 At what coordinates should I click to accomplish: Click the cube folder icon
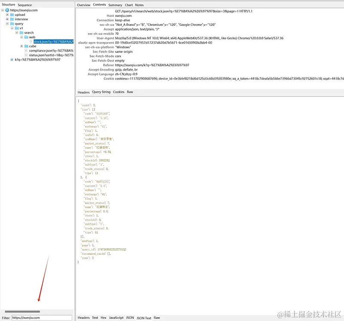point(26,46)
